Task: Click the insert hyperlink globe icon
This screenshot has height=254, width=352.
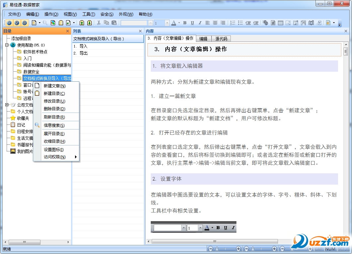Action: point(265,23)
